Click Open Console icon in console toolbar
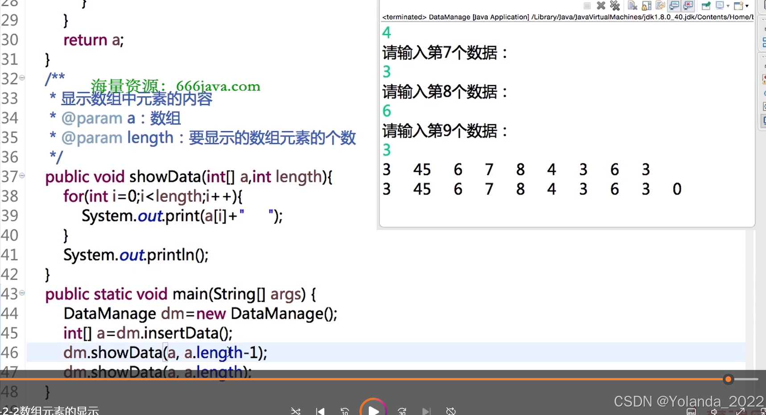The width and height of the screenshot is (766, 415). pyautogui.click(x=739, y=5)
